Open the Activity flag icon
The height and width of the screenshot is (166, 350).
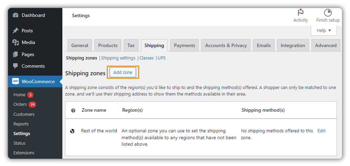301,13
